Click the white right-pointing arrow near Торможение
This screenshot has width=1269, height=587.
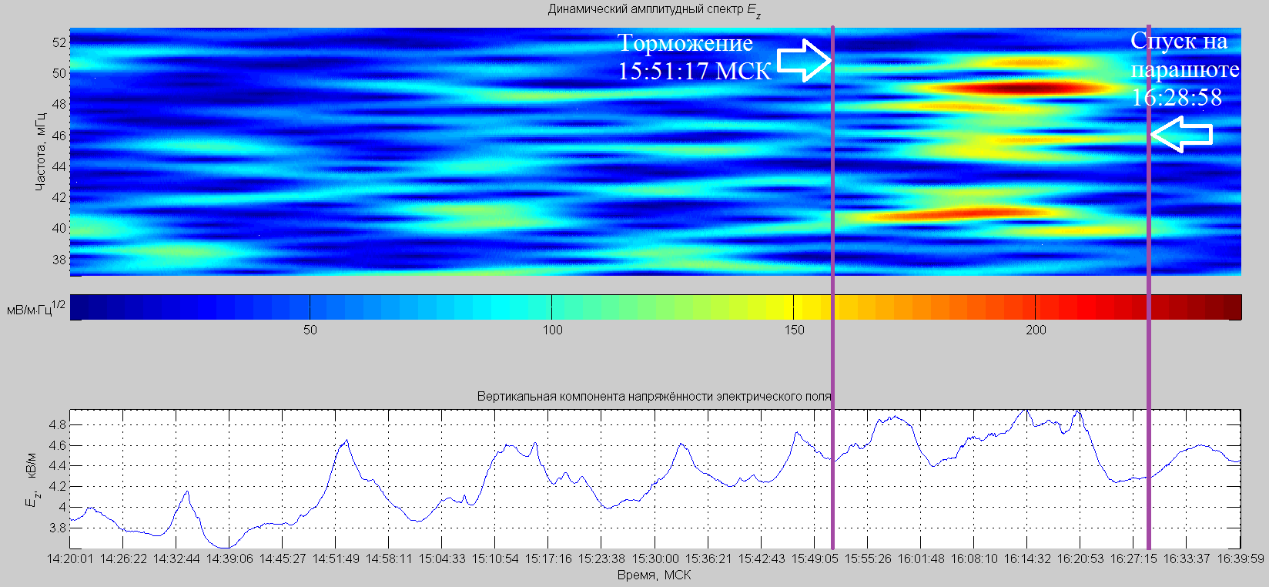[x=804, y=60]
